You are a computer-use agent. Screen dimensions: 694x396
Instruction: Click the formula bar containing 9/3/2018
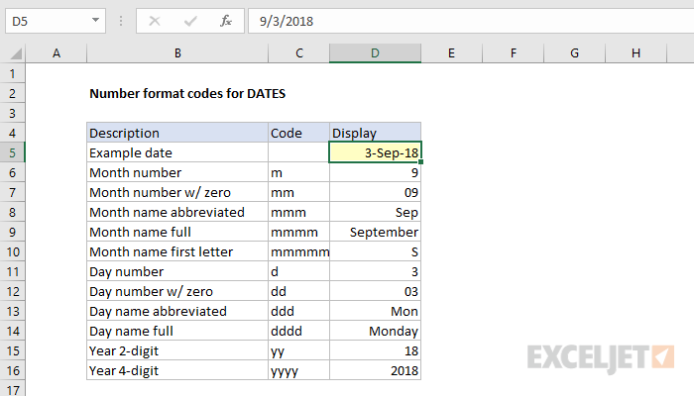[x=466, y=20]
